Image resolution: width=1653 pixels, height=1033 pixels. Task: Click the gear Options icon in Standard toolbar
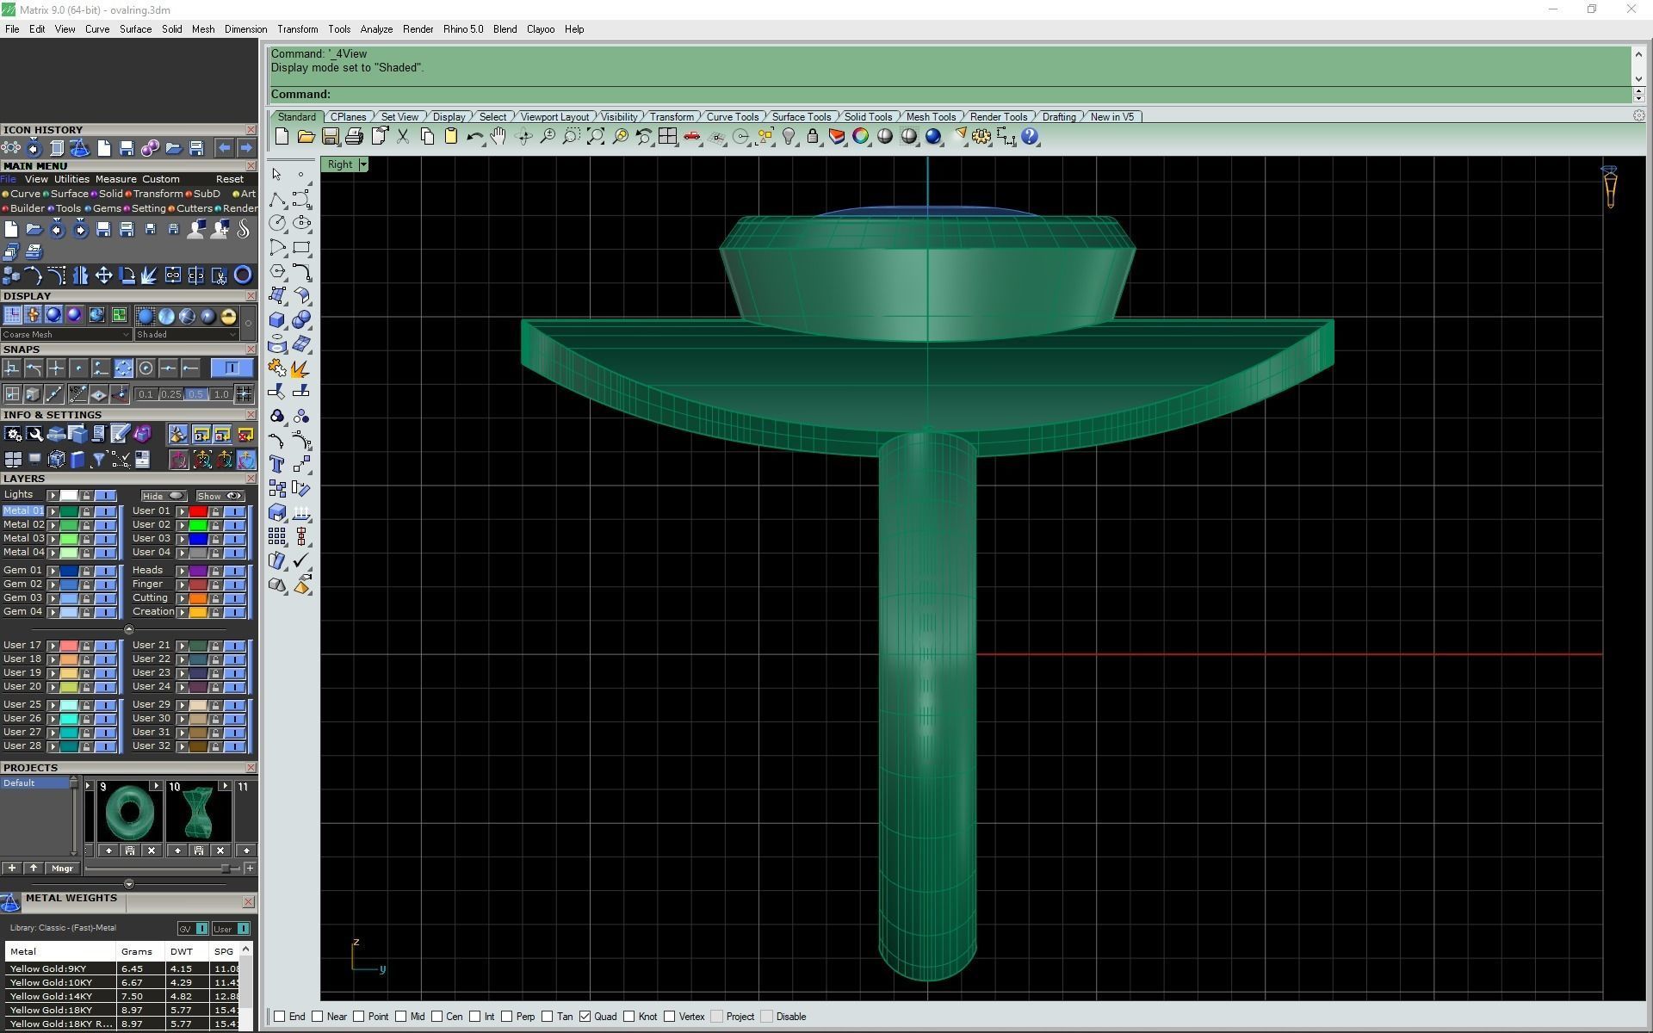[x=981, y=136]
